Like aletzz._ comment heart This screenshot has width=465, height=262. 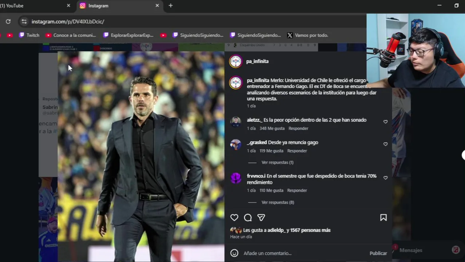pos(385,122)
